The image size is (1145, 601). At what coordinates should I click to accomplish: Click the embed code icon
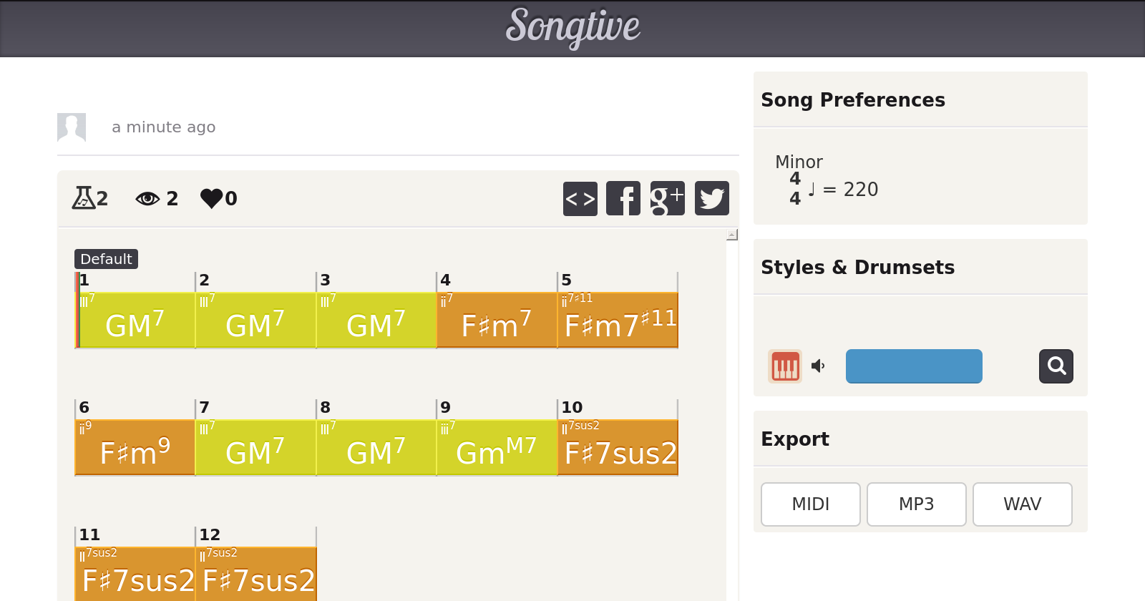(580, 198)
